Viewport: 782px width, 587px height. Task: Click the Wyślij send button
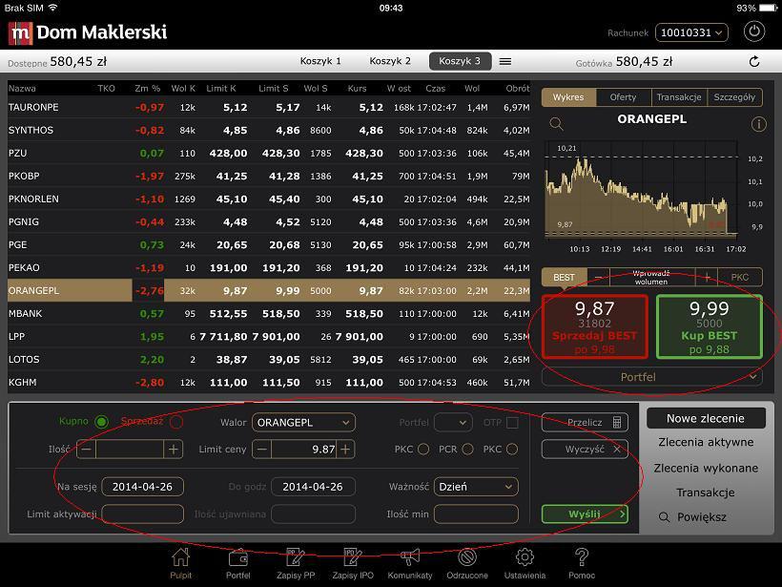(x=585, y=514)
